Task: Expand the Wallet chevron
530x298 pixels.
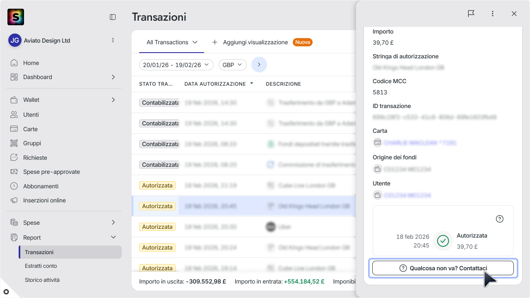Action: coord(113,100)
